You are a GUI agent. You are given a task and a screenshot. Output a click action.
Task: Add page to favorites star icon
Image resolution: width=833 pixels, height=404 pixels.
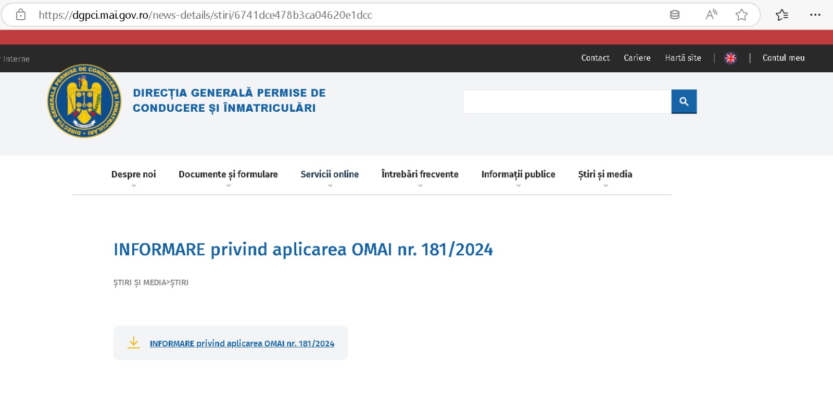point(741,15)
